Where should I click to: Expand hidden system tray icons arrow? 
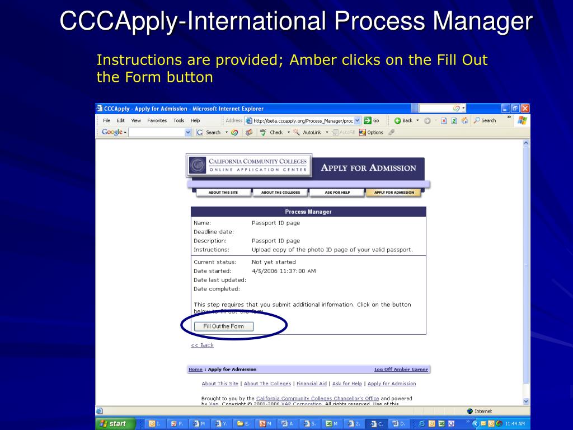pos(475,424)
